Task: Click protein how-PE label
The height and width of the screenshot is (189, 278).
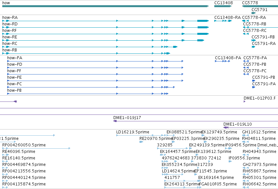Action: pos(15,77)
